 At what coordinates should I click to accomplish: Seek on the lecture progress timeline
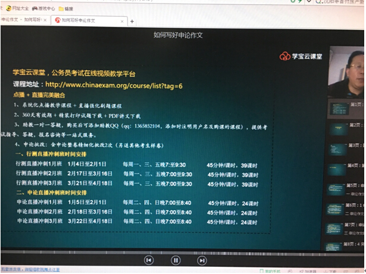182,253
